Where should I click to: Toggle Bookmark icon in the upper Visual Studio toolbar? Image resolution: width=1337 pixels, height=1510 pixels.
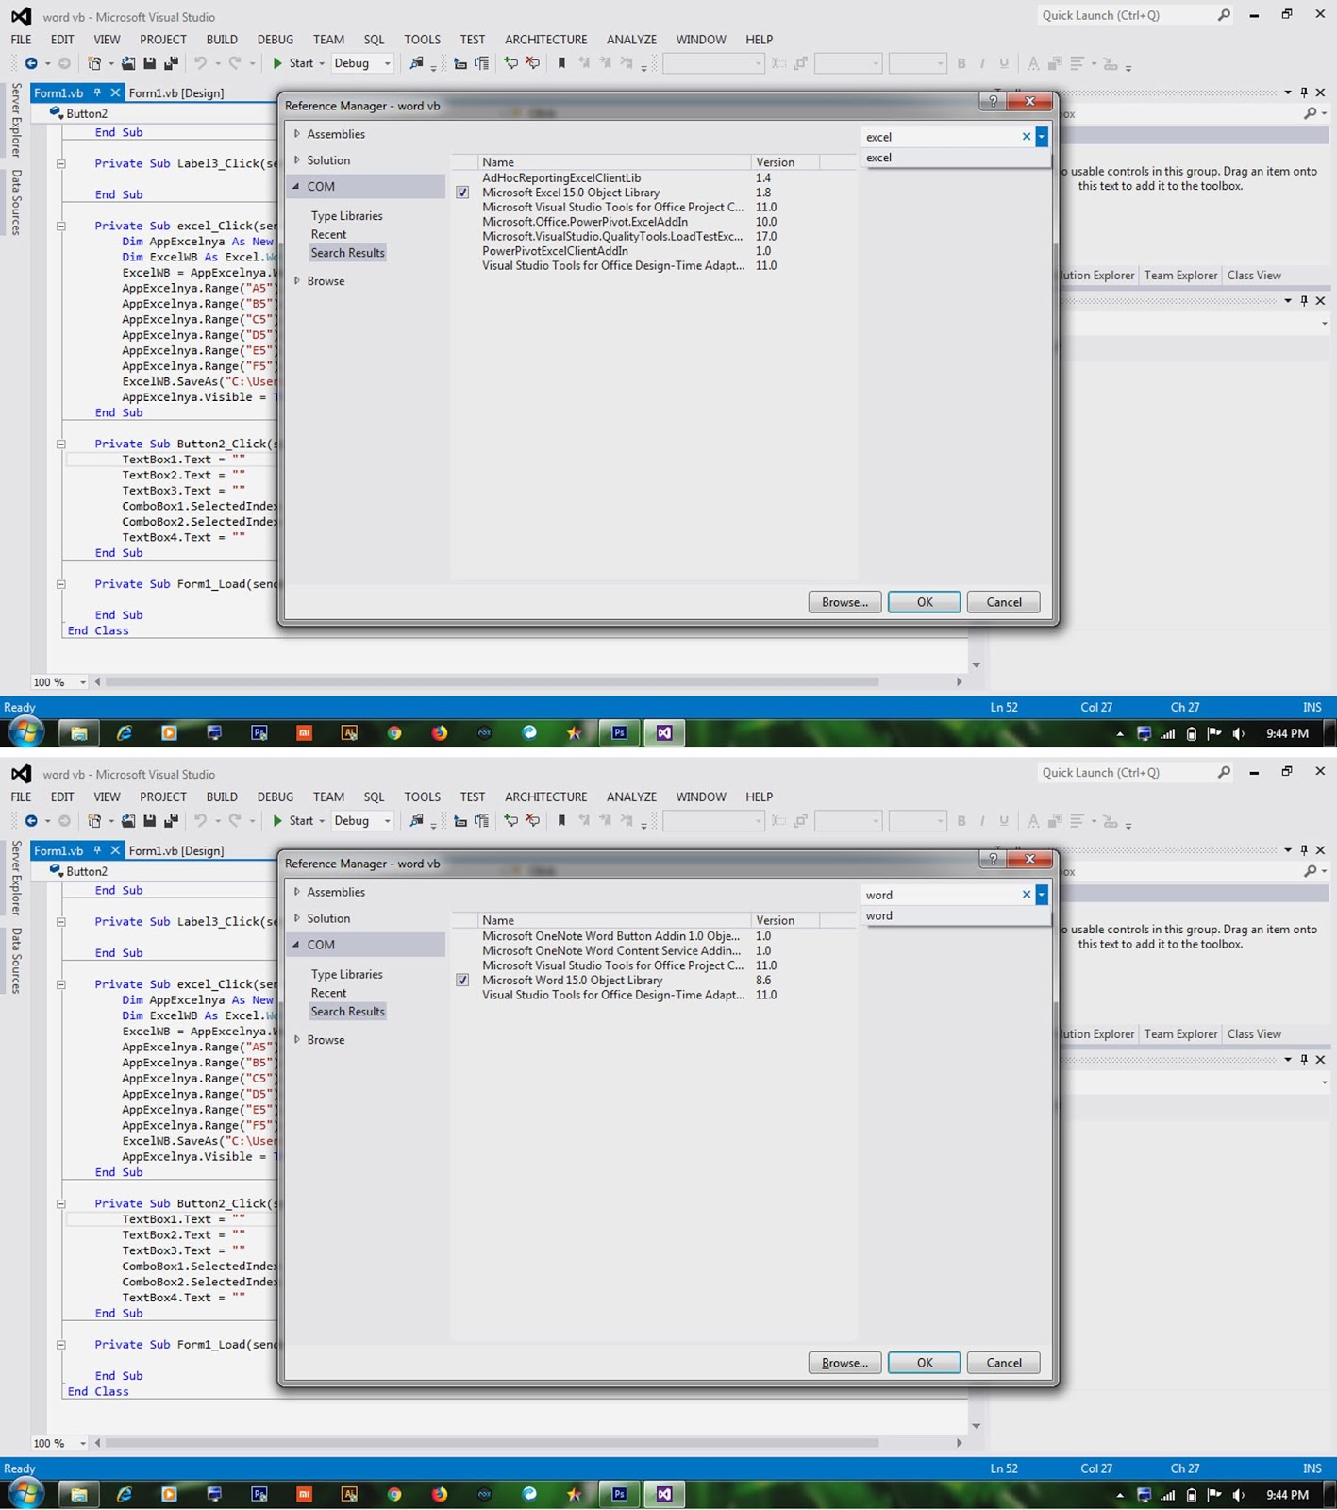(x=561, y=63)
